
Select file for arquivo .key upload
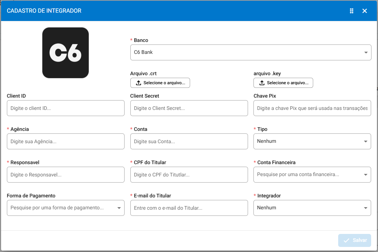(x=283, y=83)
